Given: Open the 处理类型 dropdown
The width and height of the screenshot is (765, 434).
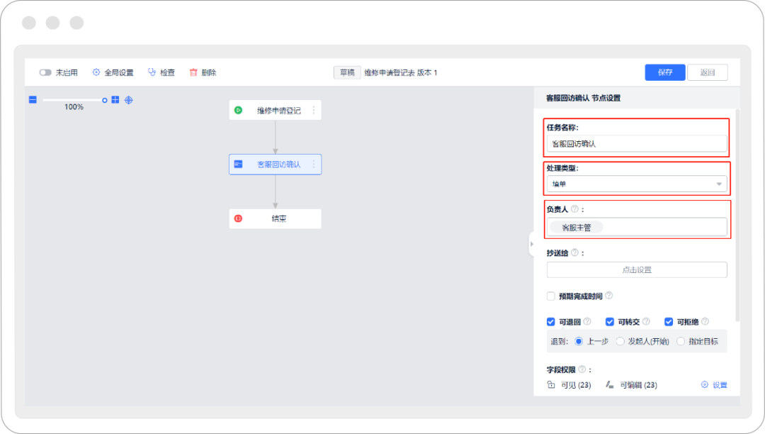Looking at the screenshot, I should 636,184.
